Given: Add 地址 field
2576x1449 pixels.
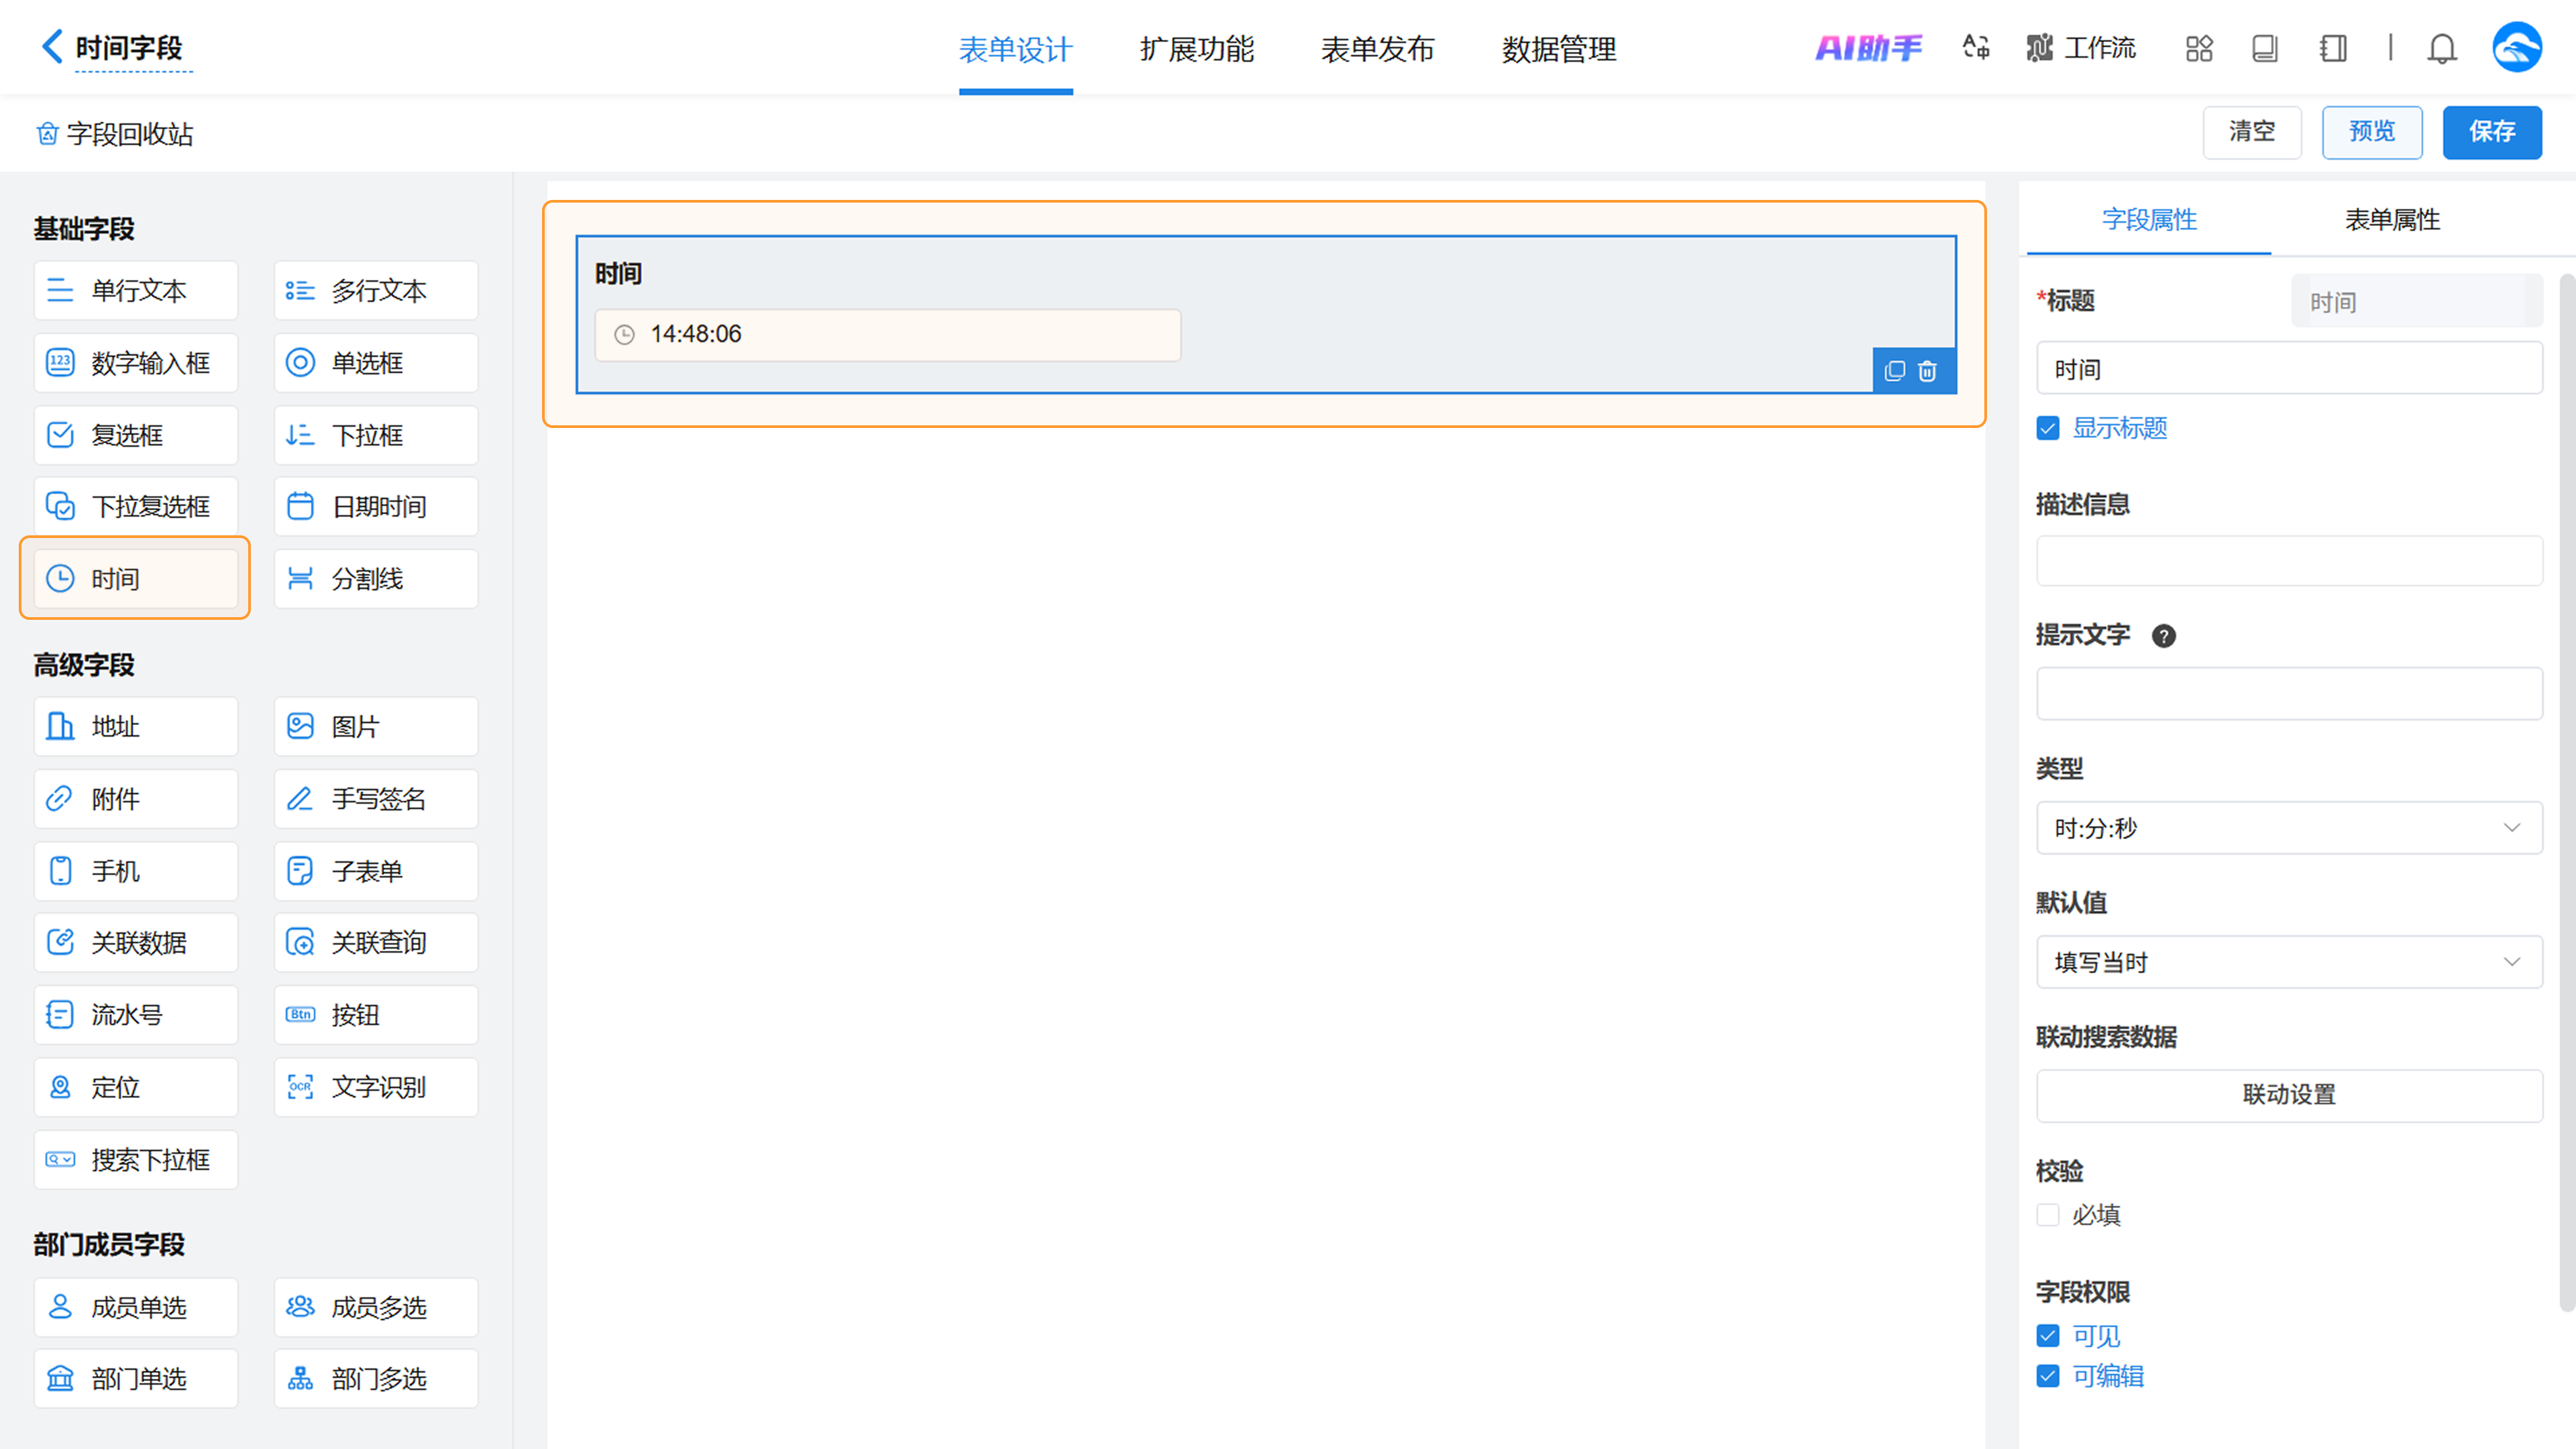Looking at the screenshot, I should pyautogui.click(x=136, y=727).
